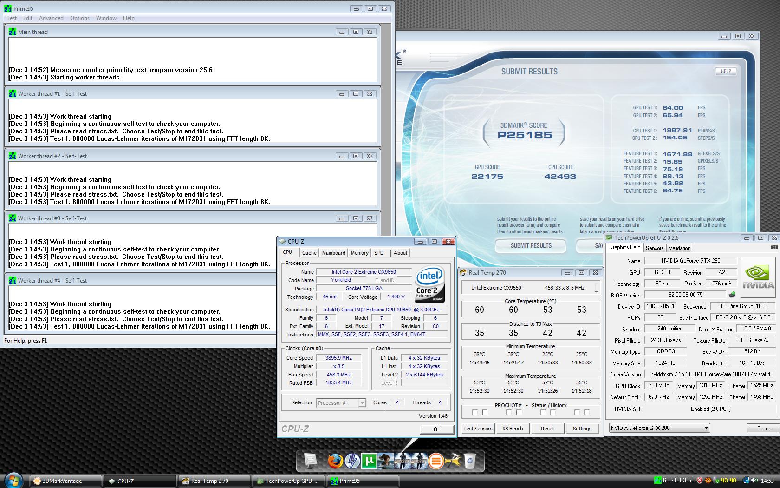This screenshot has width=780, height=488.
Task: Open uTorrent from the dock
Action: pos(369,461)
